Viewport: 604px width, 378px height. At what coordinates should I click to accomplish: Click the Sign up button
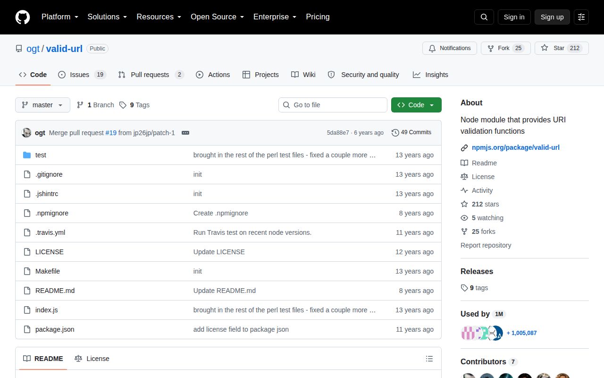(552, 17)
